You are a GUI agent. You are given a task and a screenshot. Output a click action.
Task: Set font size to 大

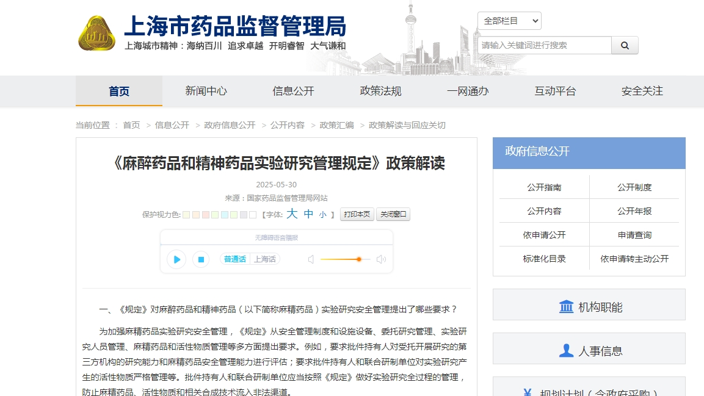point(292,214)
